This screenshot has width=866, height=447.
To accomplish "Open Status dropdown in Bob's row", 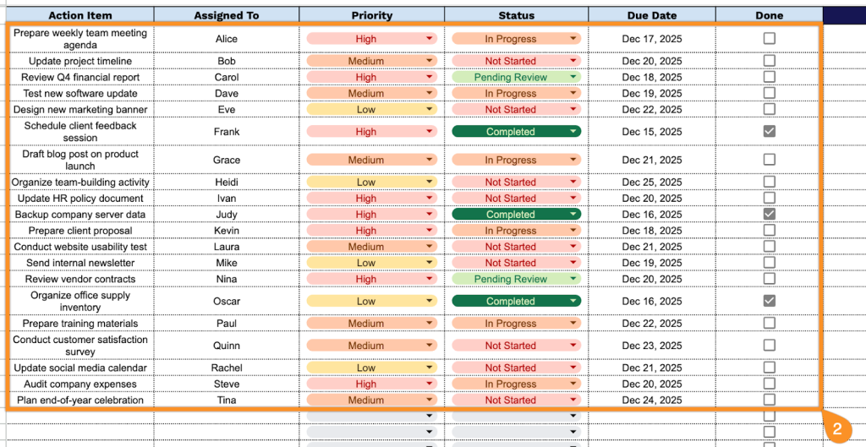I will pyautogui.click(x=573, y=61).
